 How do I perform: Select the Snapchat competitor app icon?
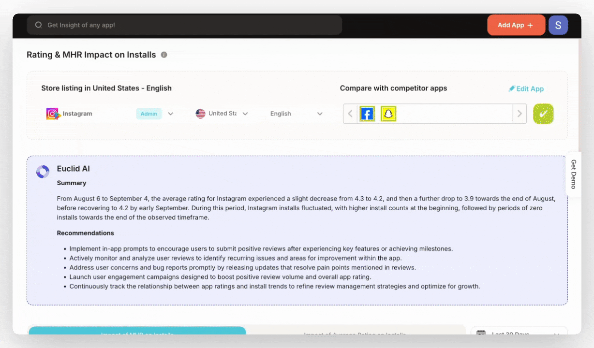tap(388, 114)
